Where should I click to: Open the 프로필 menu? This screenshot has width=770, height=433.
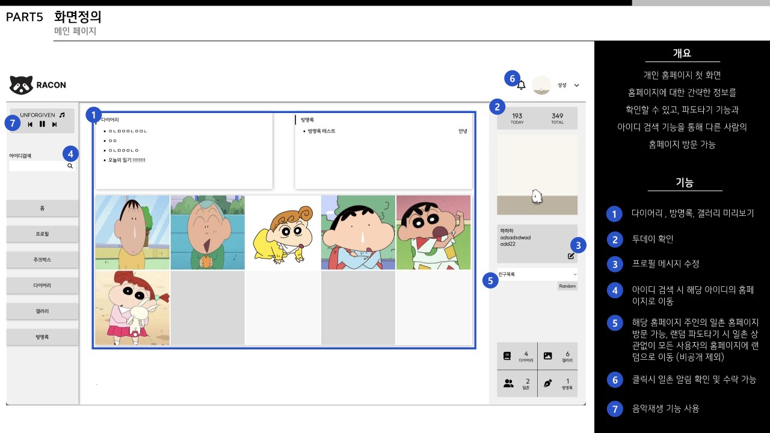pos(42,234)
